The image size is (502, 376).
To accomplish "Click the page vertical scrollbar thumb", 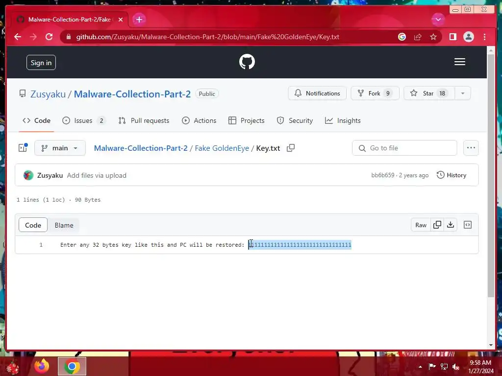I will tap(491, 176).
